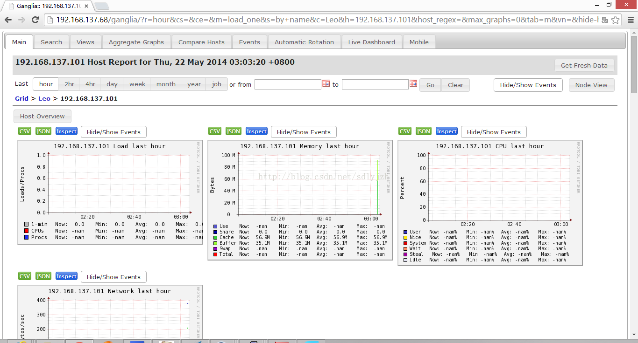Switch time range to 2hr

point(69,84)
